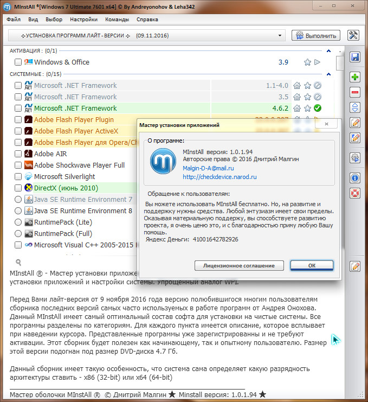The width and height of the screenshot is (368, 402).
Task: Check the Microsoft Visual C++ 2005-2015 checkbox
Action: 18,245
